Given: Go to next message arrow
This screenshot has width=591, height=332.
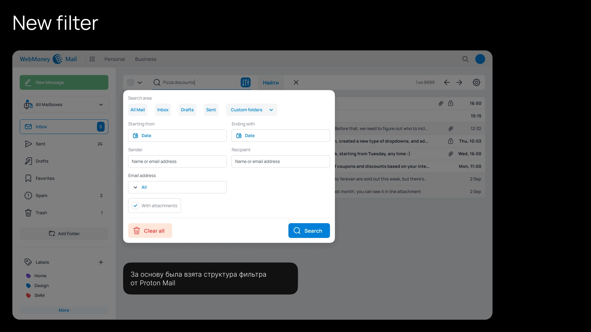Looking at the screenshot, I should pos(459,82).
